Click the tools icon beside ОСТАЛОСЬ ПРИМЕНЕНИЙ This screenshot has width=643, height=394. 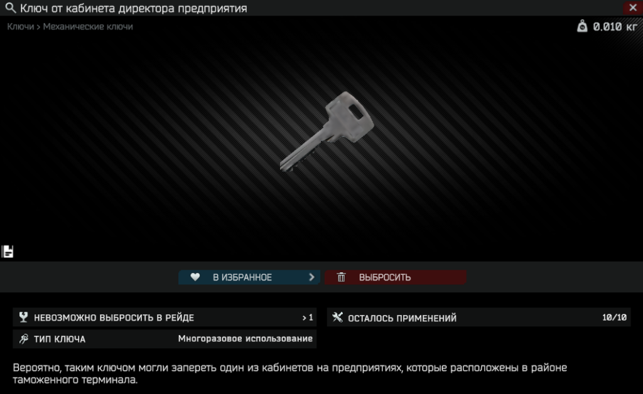pyautogui.click(x=337, y=317)
